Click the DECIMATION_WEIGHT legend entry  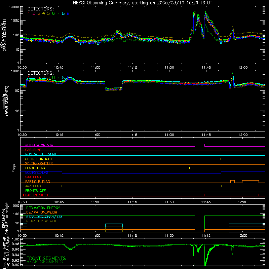pos(43,213)
